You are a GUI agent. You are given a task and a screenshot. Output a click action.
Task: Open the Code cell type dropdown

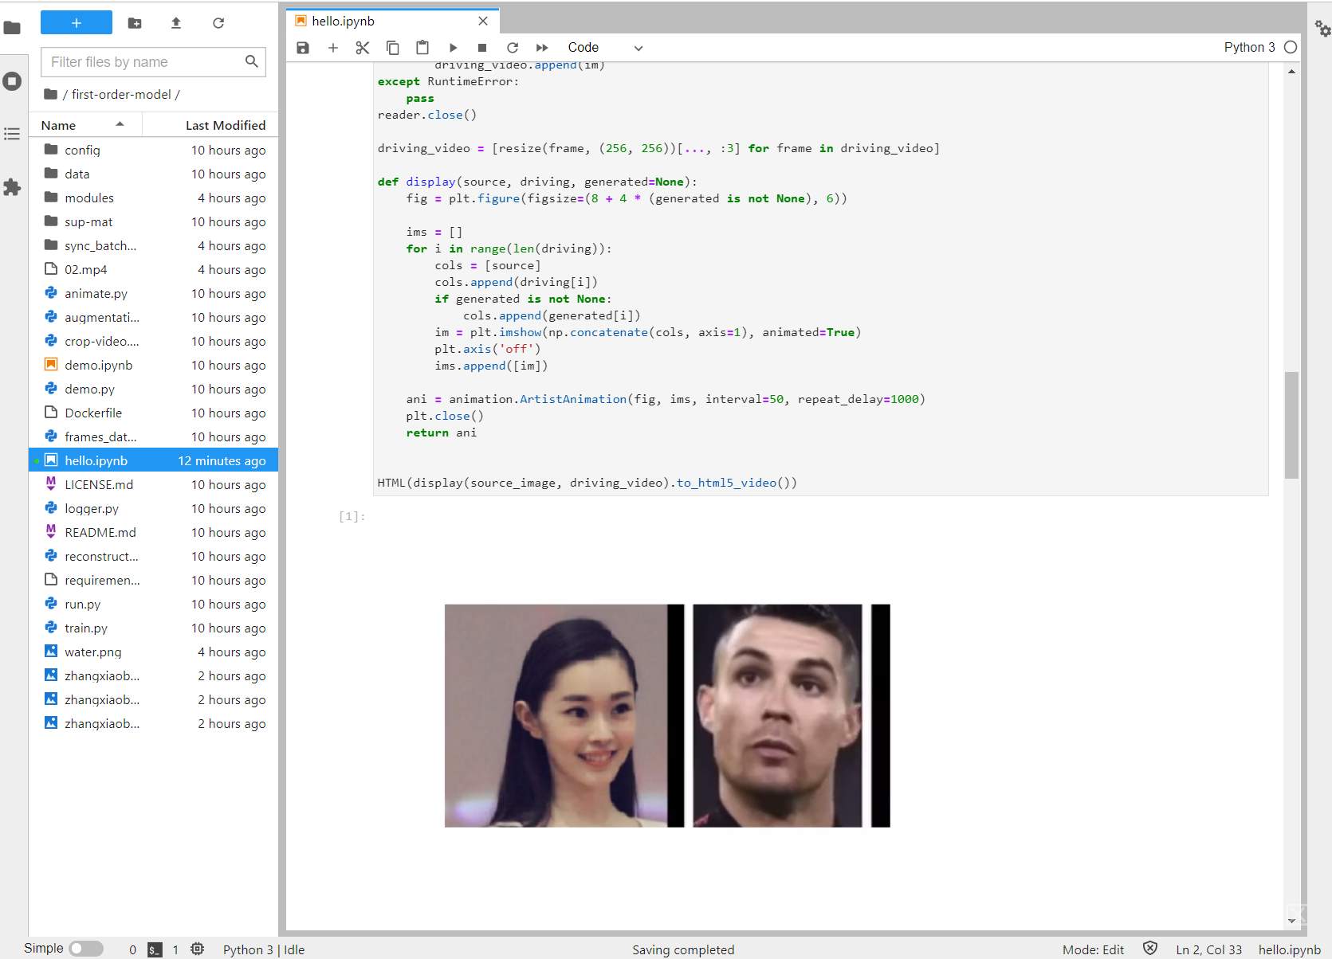pyautogui.click(x=604, y=48)
